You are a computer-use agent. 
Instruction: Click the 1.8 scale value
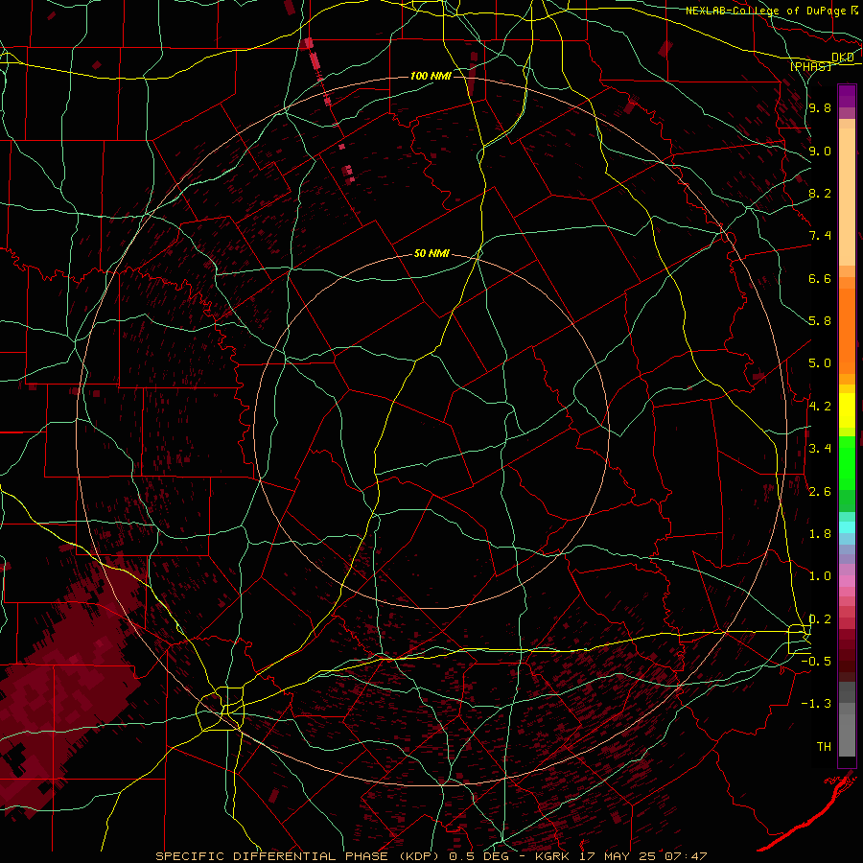pos(820,534)
